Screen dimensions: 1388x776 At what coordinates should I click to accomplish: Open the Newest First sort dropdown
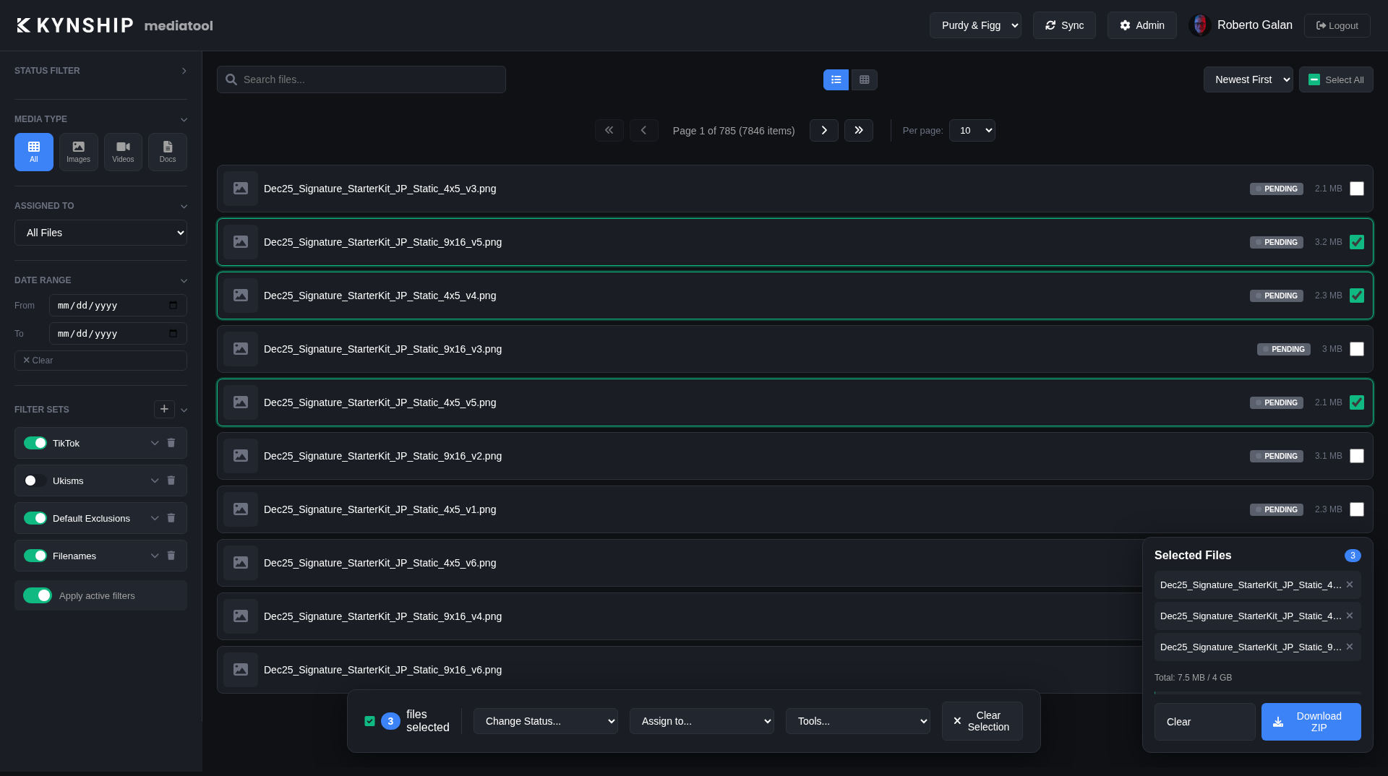pyautogui.click(x=1248, y=79)
